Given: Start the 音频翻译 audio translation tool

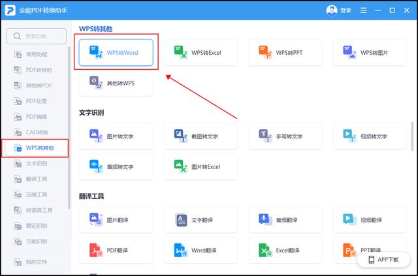Looking at the screenshot, I should [285, 220].
